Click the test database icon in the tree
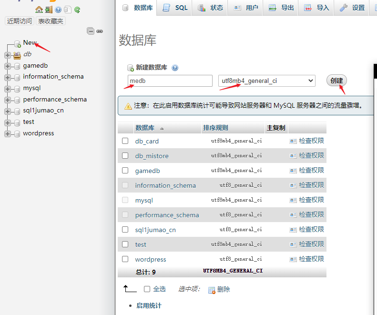Image resolution: width=377 pixels, height=315 pixels. point(17,123)
